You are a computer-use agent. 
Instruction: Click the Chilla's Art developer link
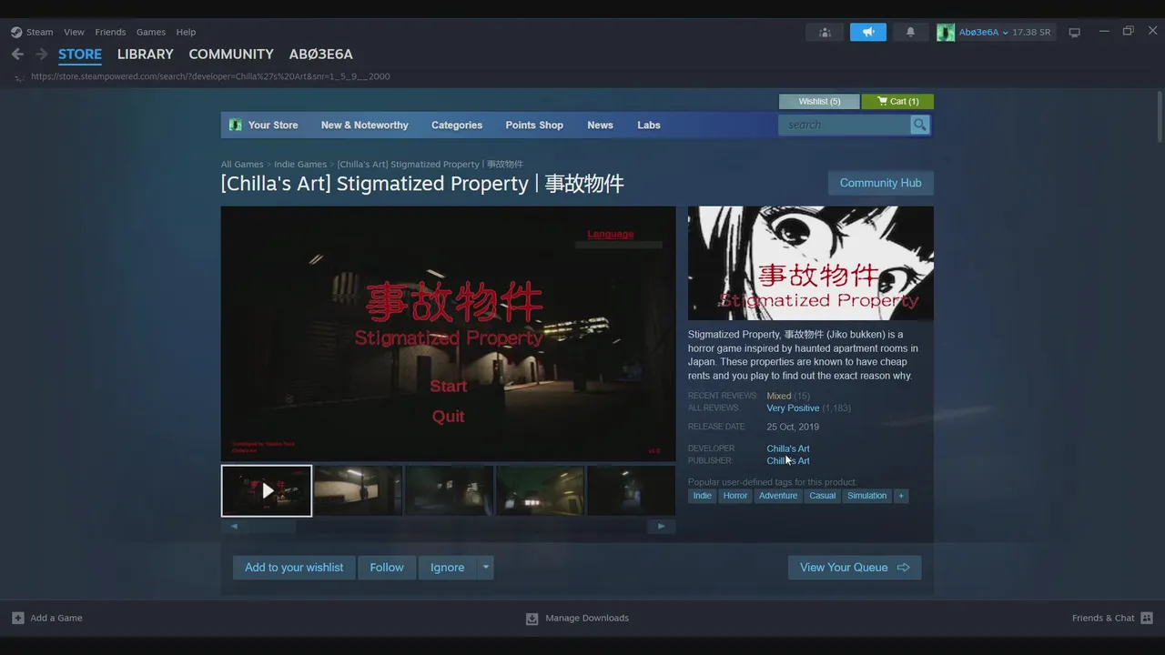pos(788,448)
